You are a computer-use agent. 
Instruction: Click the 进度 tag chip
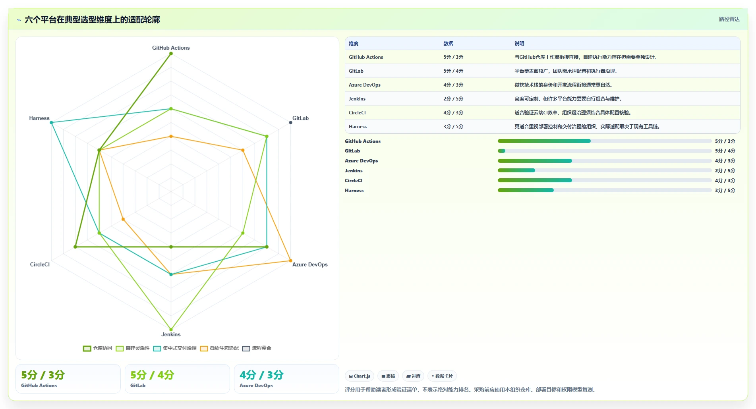click(x=413, y=376)
